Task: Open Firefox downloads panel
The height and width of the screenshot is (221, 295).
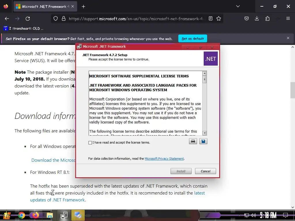Action: (257, 18)
